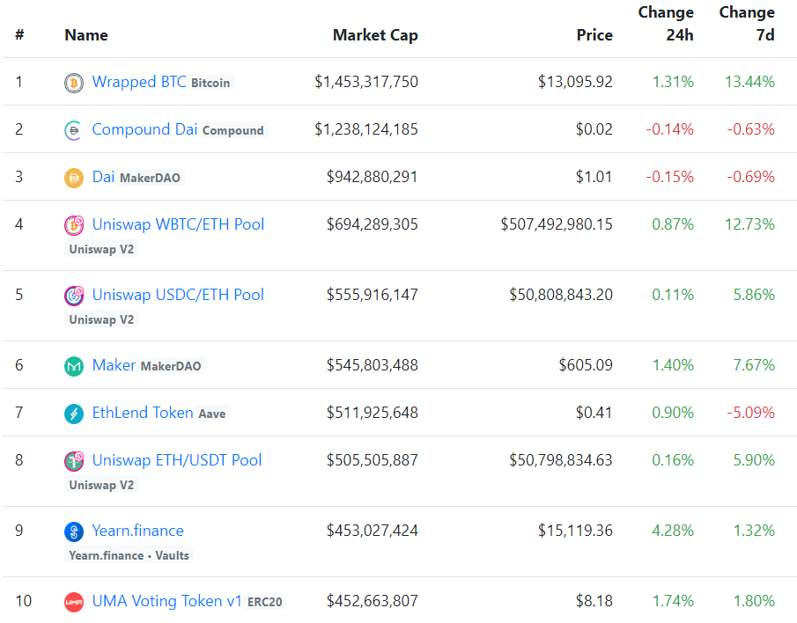Click the Uniswap WBTC/ETH Pool icon
Screen dimensions: 797x623
[74, 224]
